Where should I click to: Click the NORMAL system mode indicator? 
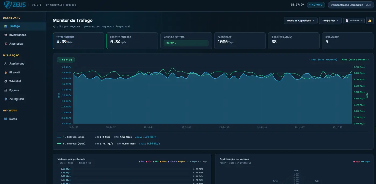(186, 43)
